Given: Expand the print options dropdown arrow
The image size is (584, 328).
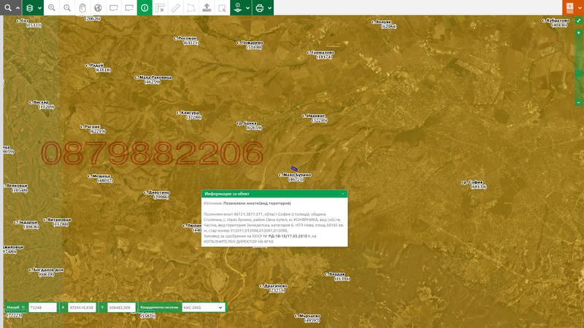Looking at the screenshot, I should click(269, 8).
